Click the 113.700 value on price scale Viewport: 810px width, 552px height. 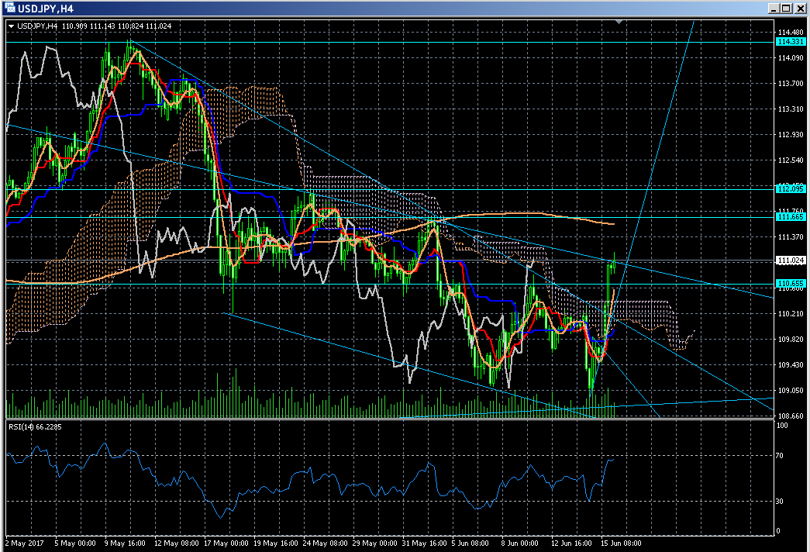[x=789, y=84]
